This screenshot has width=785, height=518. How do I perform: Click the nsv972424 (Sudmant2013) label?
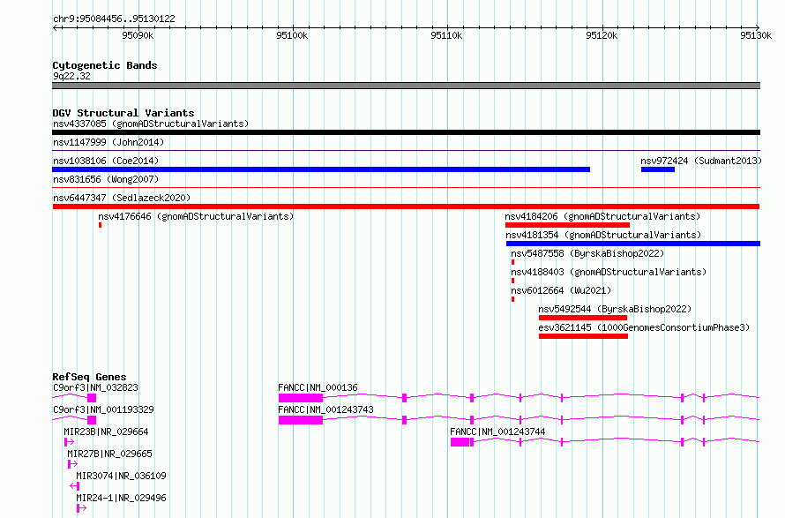701,161
